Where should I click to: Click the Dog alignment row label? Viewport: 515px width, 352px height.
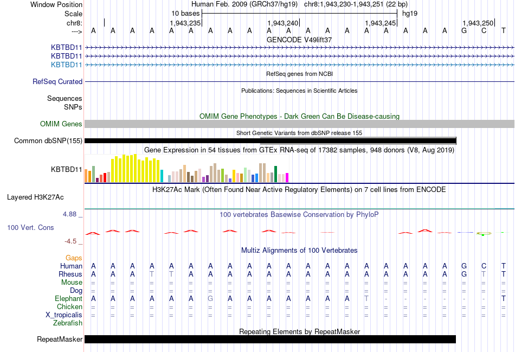(x=76, y=291)
